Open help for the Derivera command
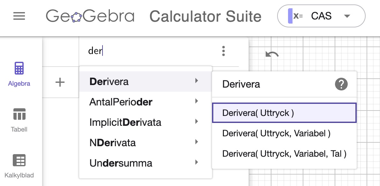Viewport: 380px width, 186px height. click(x=341, y=84)
